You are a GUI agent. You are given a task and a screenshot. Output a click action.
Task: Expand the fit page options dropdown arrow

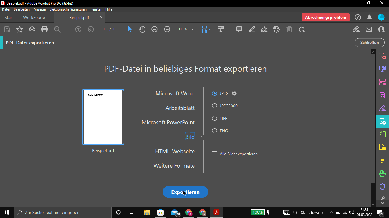pos(210,29)
